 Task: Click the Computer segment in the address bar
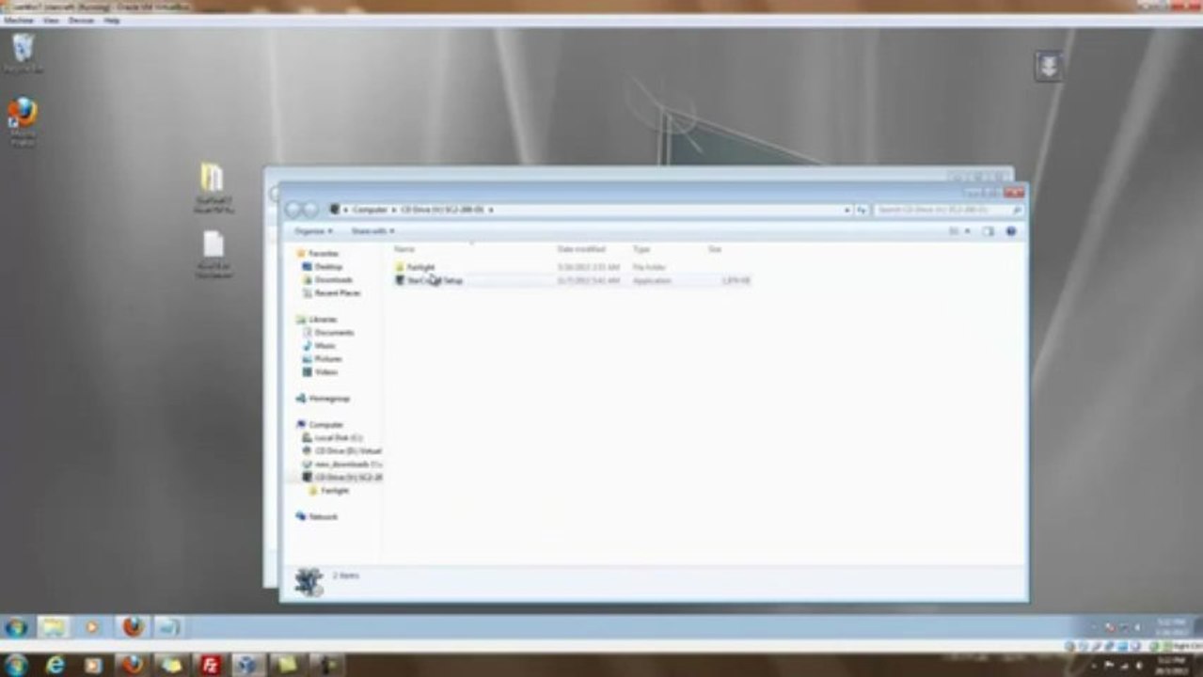(x=369, y=210)
